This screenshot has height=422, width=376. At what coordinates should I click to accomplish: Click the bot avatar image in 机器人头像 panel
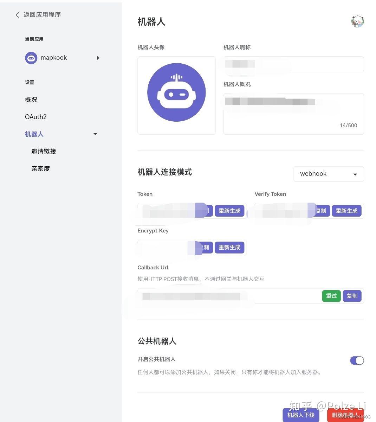176,92
